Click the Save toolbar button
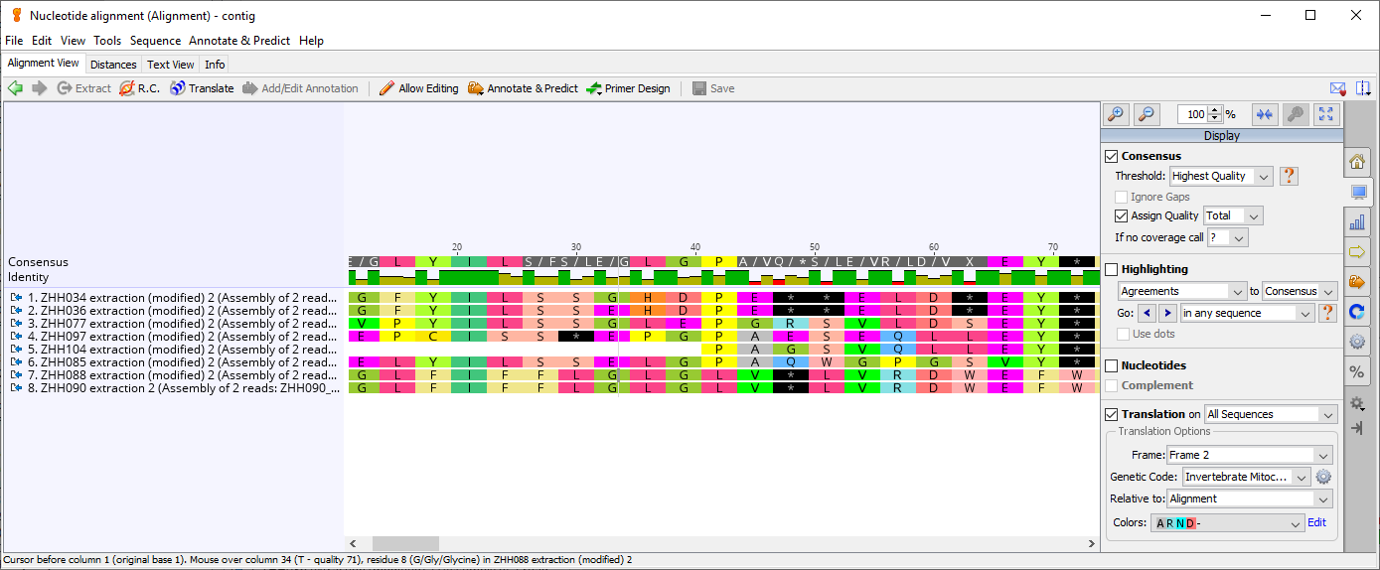 click(x=713, y=88)
